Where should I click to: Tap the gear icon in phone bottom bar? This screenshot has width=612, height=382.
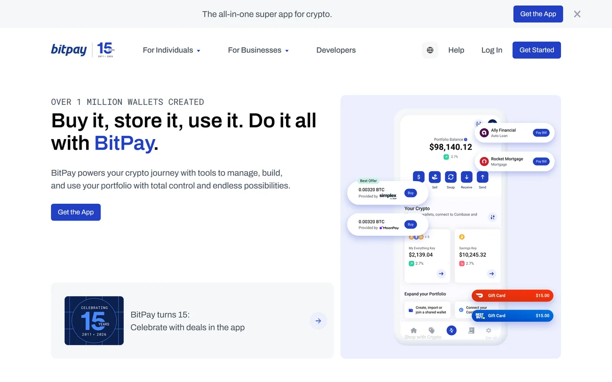pos(489,331)
